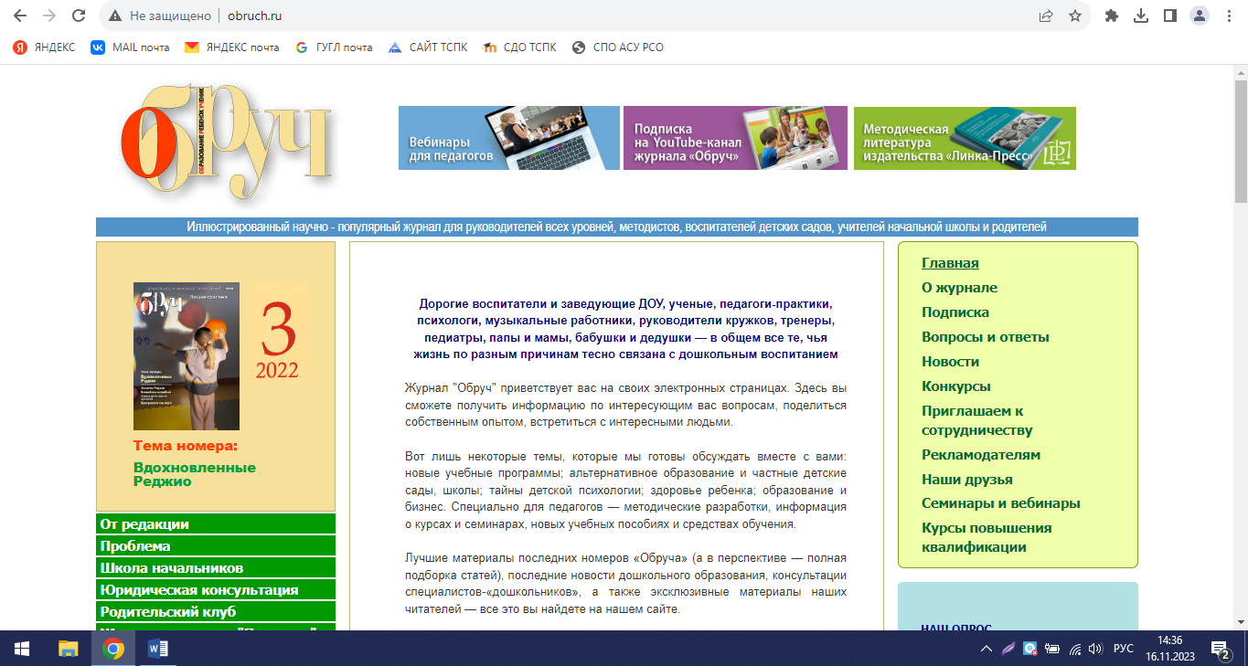Open the СДО ТСПК bookmark
This screenshot has width=1248, height=666.
point(519,48)
